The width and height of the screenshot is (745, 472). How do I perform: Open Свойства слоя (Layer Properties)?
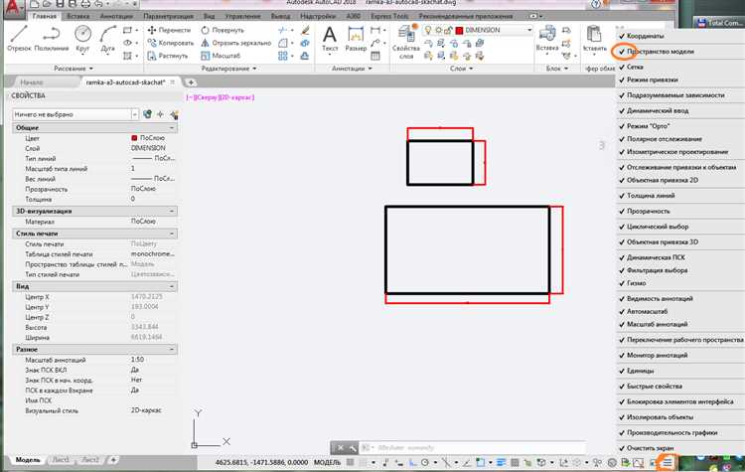click(x=405, y=42)
